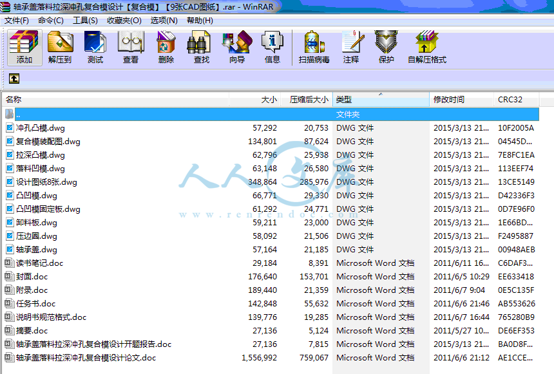The width and height of the screenshot is (554, 374).
Task: Click size value 134,801
Action: tap(263, 141)
